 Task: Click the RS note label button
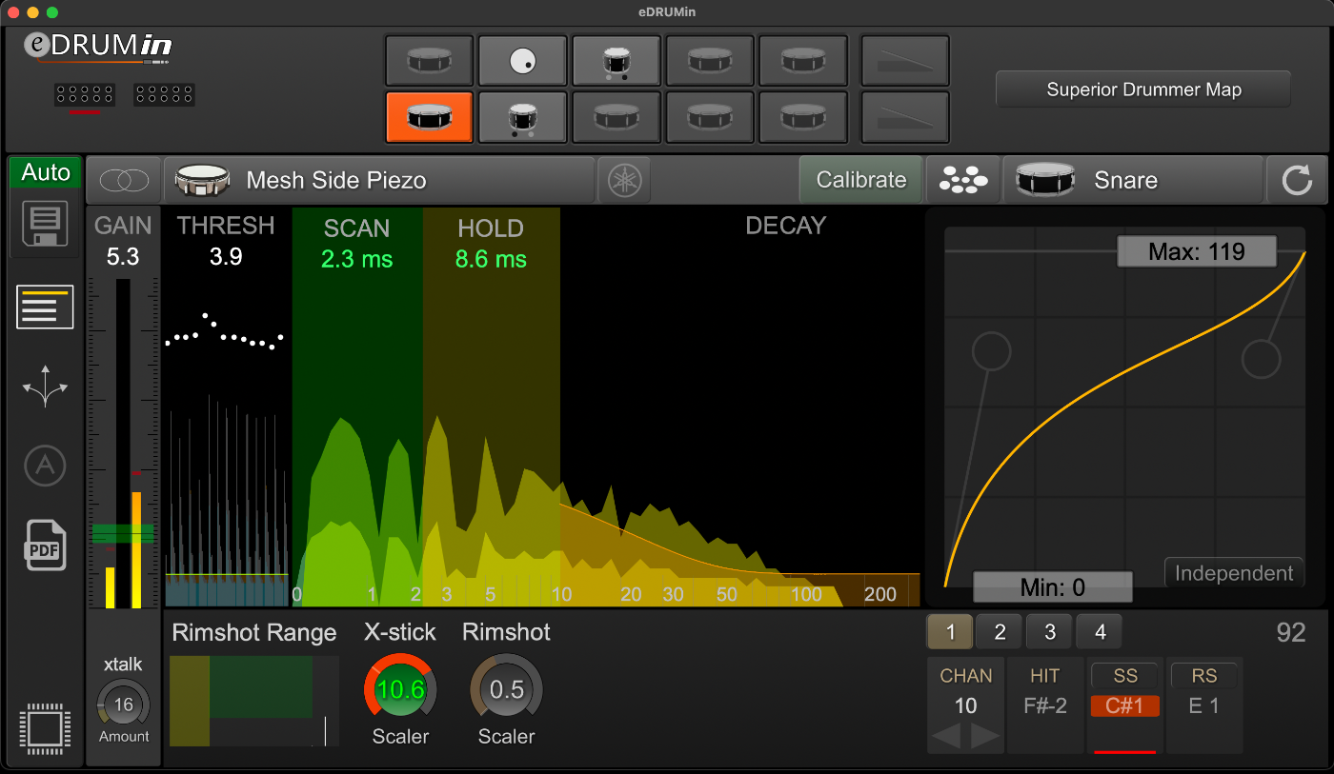click(1204, 676)
